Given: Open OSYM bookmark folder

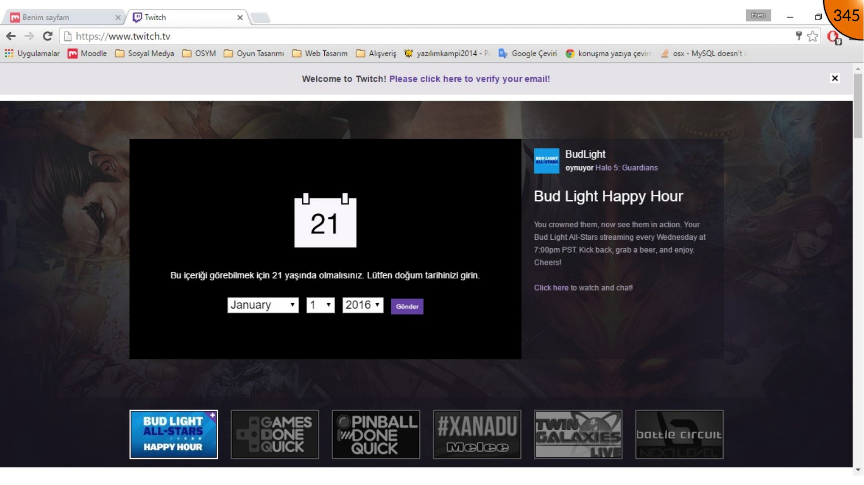Looking at the screenshot, I should click(199, 53).
